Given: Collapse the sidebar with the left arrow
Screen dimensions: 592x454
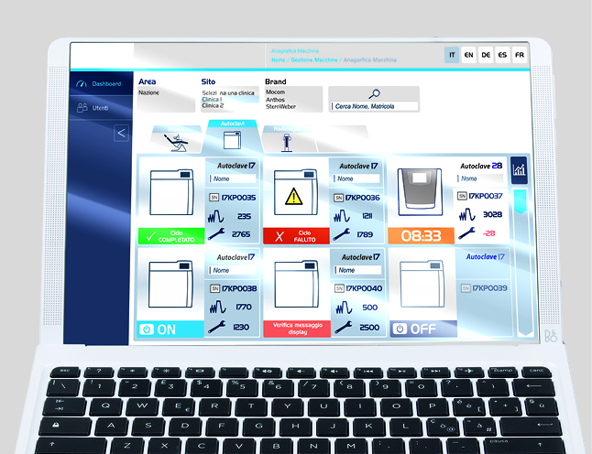Looking at the screenshot, I should click(x=121, y=134).
